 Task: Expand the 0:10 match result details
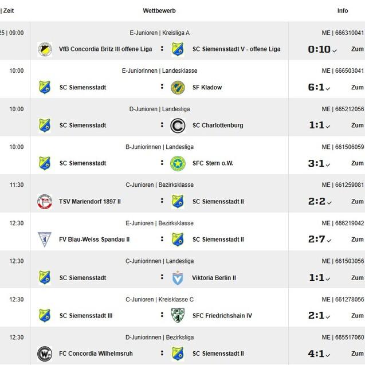coord(335,50)
